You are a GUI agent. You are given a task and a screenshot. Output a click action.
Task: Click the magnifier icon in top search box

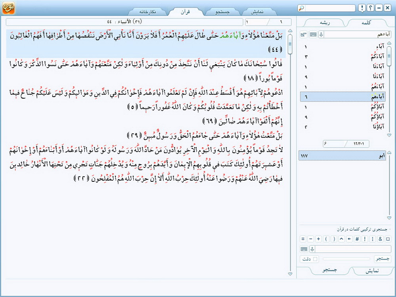coord(302,8)
